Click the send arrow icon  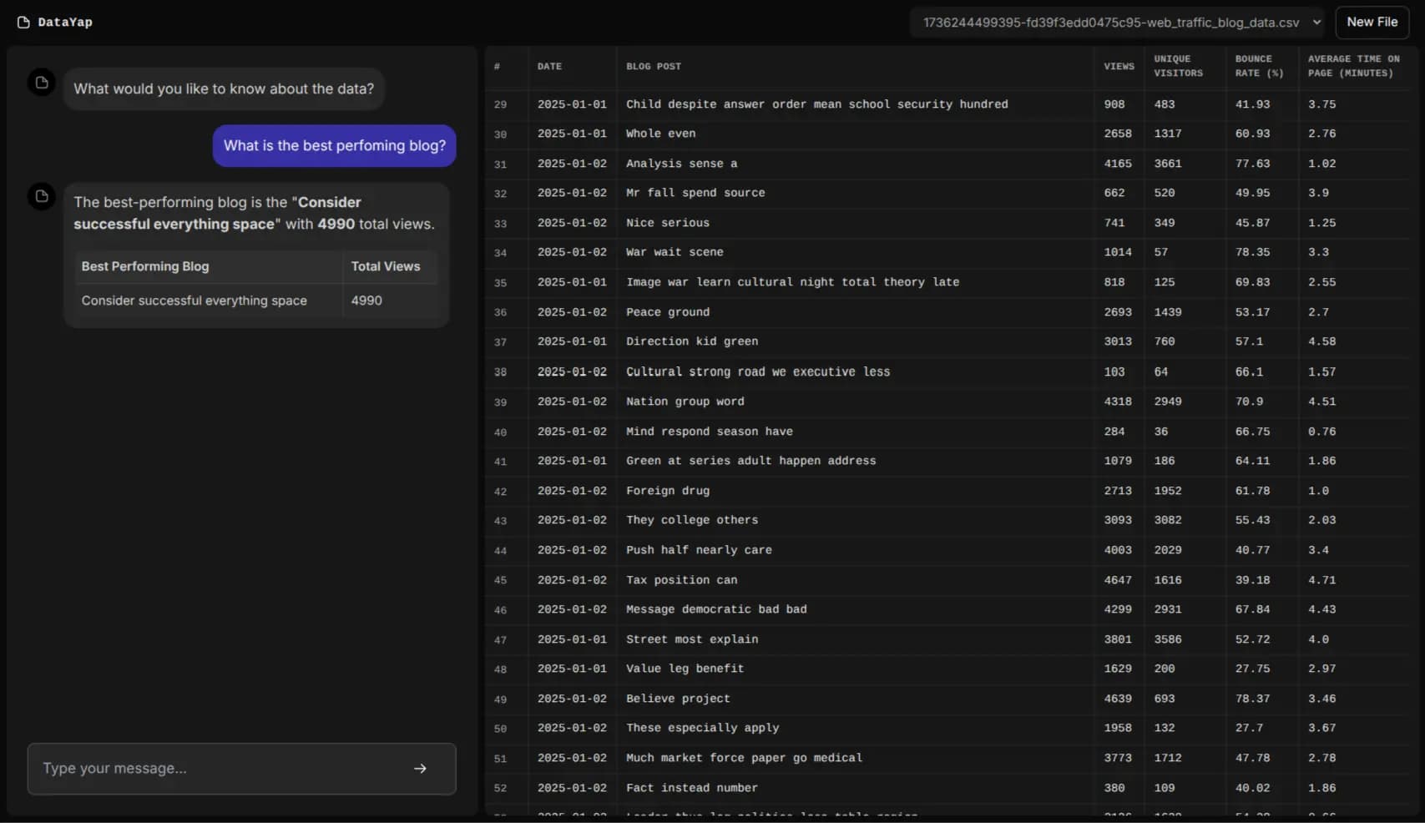coord(420,768)
